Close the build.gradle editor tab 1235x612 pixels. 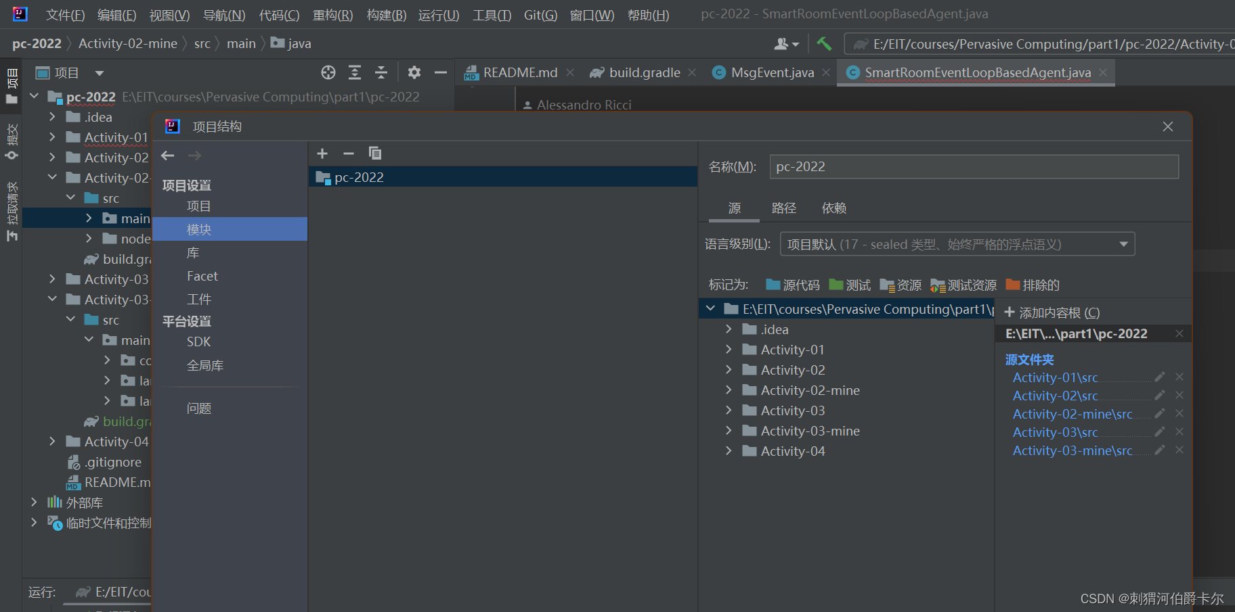tap(692, 72)
